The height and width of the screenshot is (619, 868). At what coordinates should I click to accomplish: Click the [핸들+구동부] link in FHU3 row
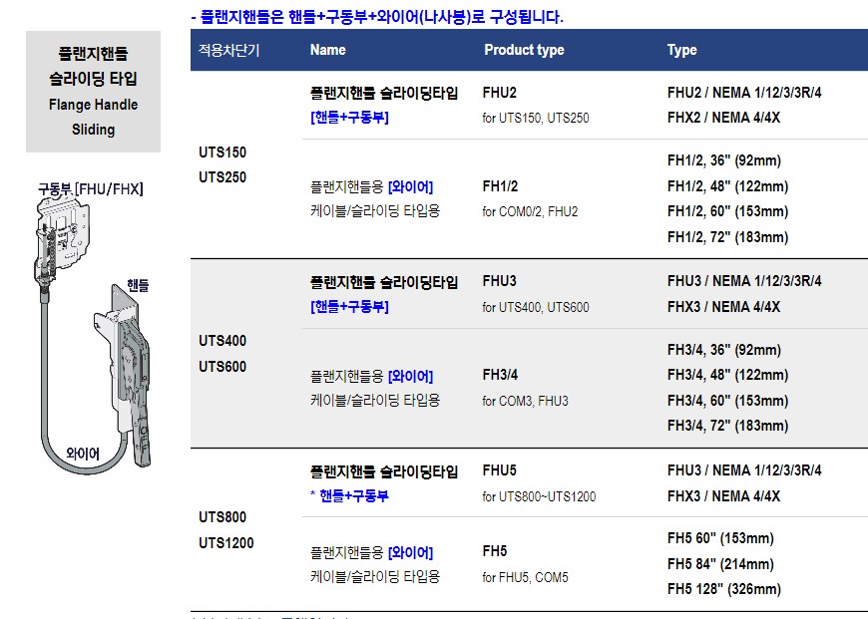[x=349, y=306]
